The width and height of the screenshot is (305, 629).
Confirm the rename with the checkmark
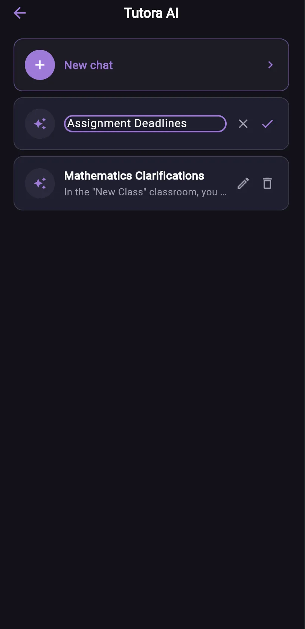pos(267,124)
